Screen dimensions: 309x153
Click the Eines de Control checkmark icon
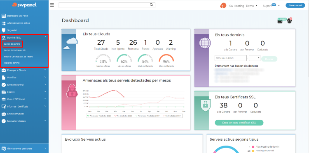pyautogui.click(x=3, y=85)
